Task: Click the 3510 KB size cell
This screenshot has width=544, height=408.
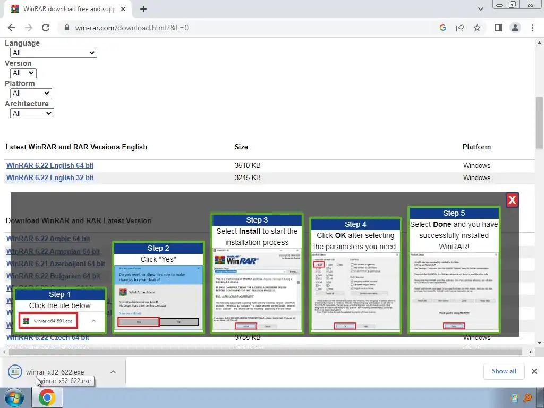Action: pyautogui.click(x=248, y=166)
